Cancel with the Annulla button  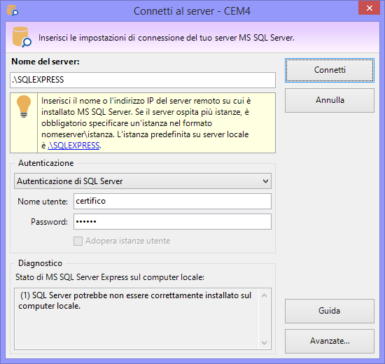tap(330, 101)
